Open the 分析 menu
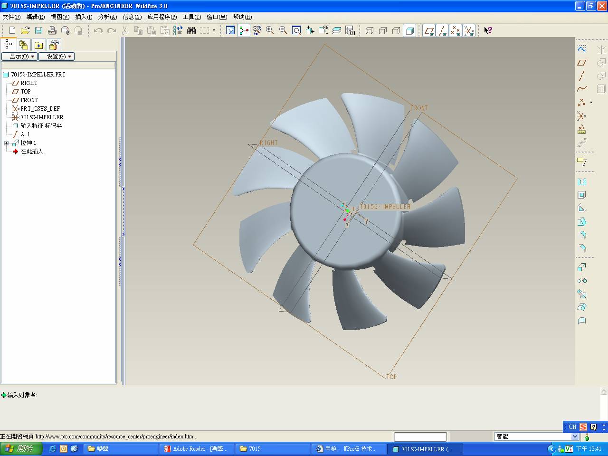 tap(107, 17)
